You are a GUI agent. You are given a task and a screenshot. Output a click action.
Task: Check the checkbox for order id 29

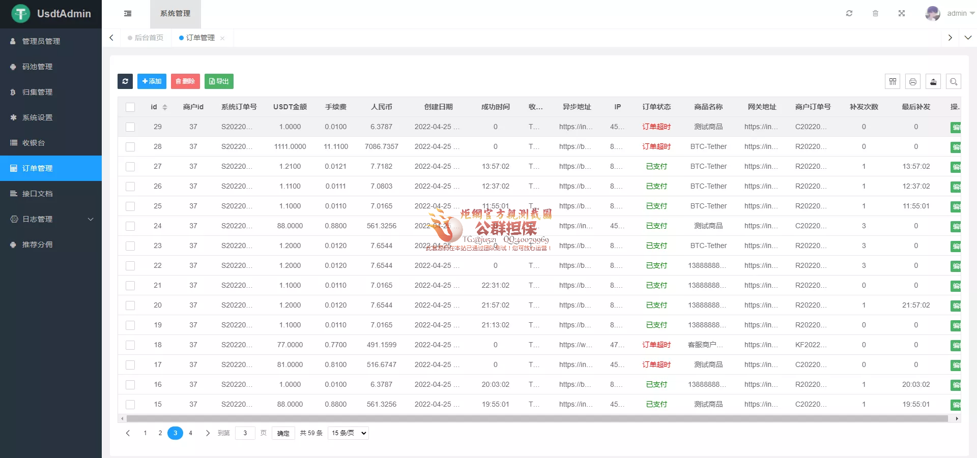(130, 127)
